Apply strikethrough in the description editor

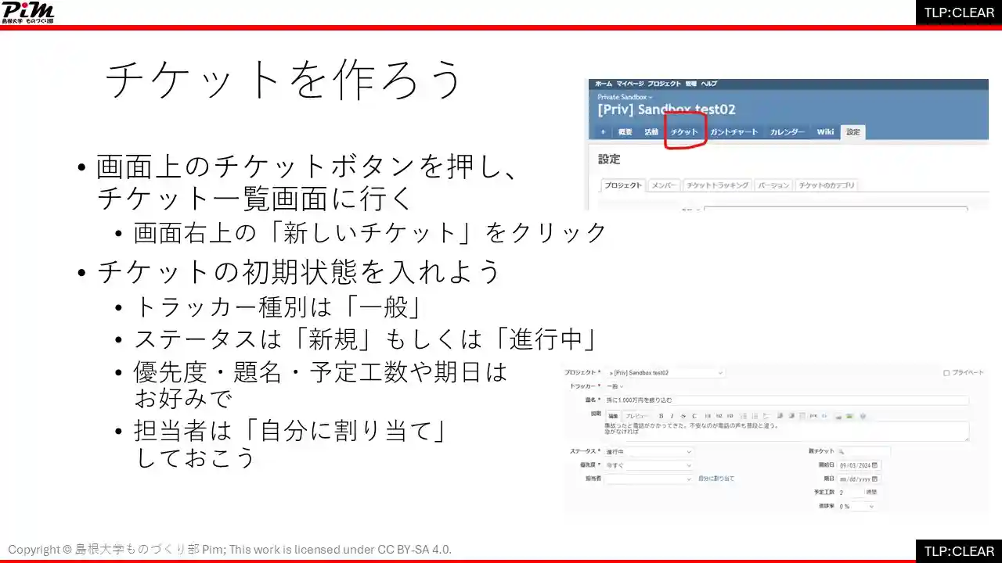683,415
